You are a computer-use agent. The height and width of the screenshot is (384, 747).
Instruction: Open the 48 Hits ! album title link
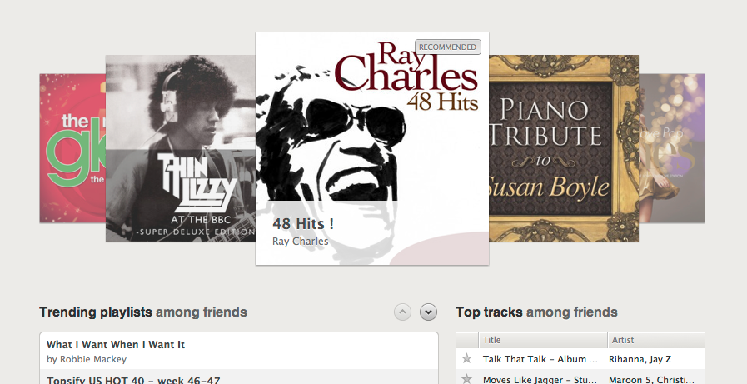(x=303, y=224)
